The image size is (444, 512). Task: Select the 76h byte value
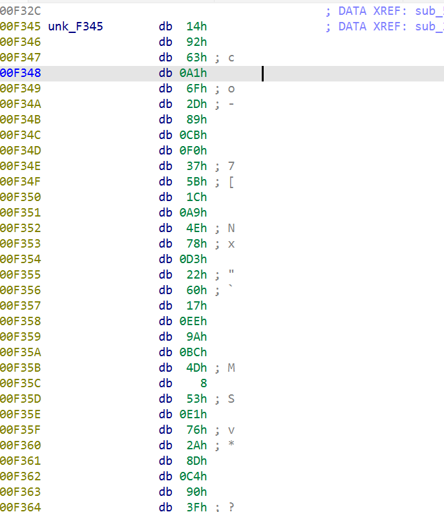tap(196, 430)
